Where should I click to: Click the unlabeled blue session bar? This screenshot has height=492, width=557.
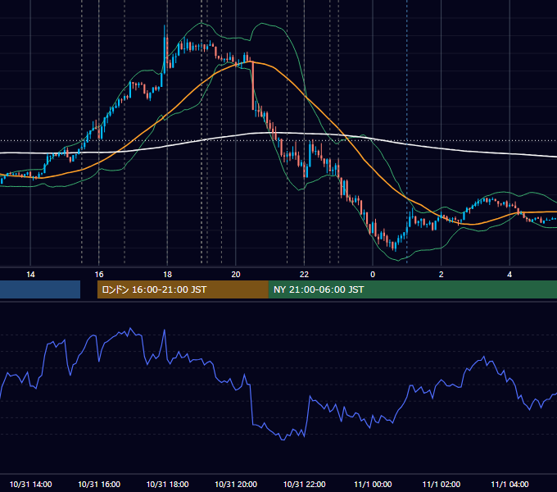click(40, 289)
